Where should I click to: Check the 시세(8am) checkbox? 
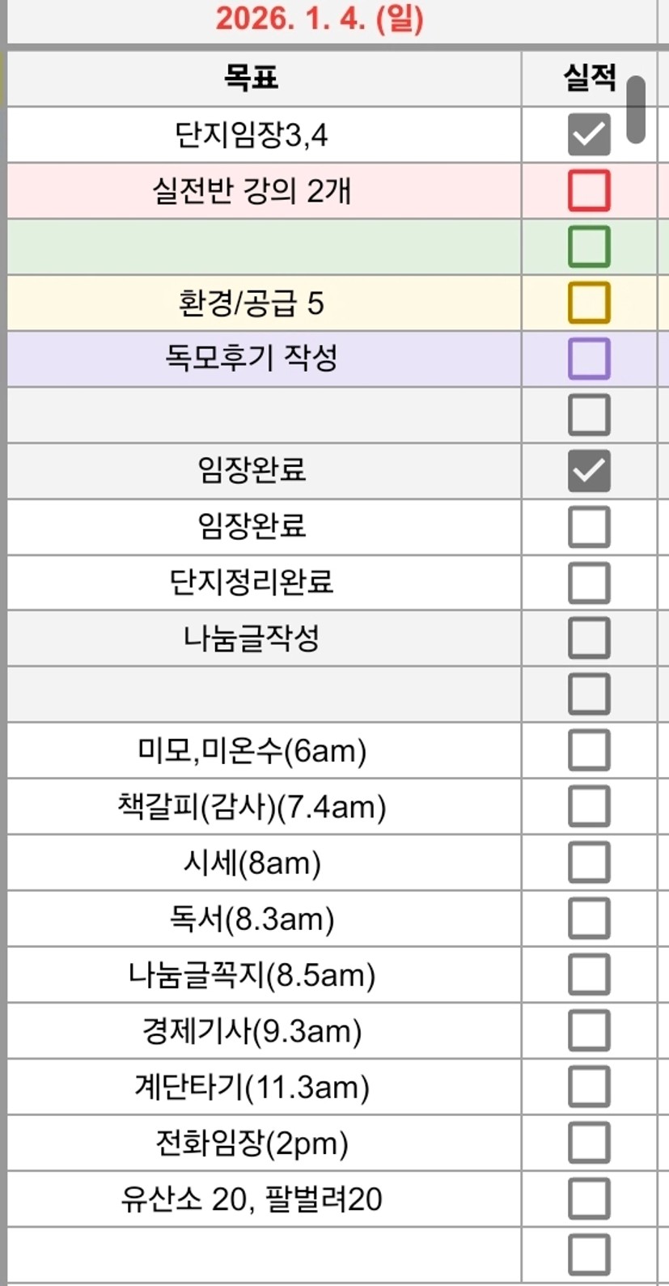(588, 863)
